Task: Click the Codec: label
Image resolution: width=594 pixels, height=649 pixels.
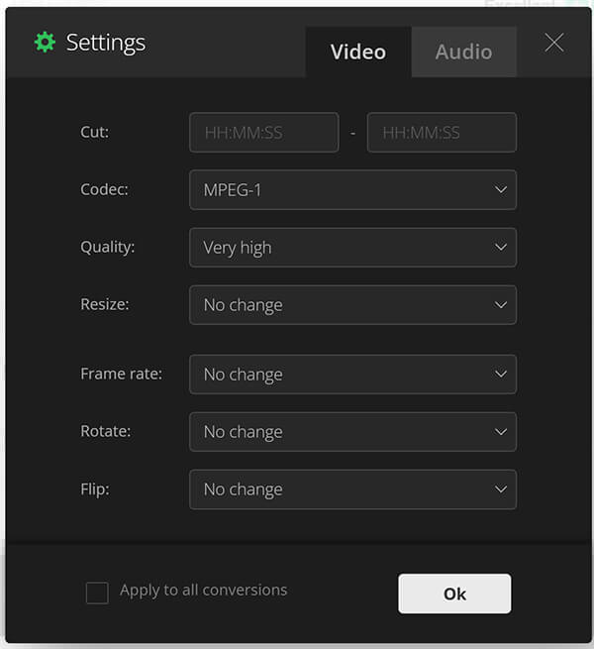Action: (x=104, y=189)
